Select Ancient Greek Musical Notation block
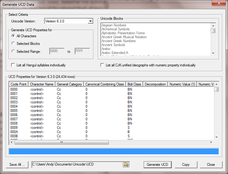228x174 pixels. tap(124, 37)
